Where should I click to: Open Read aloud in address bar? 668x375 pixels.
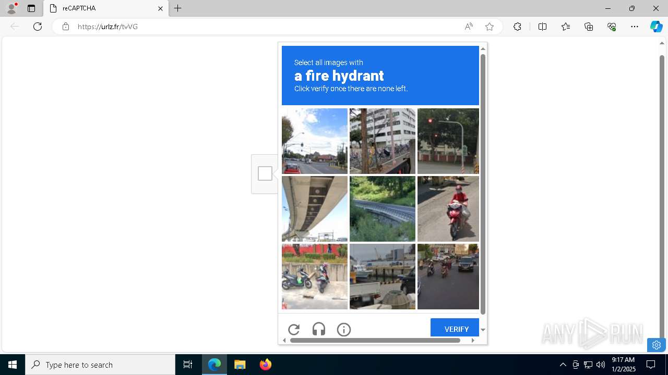(469, 27)
